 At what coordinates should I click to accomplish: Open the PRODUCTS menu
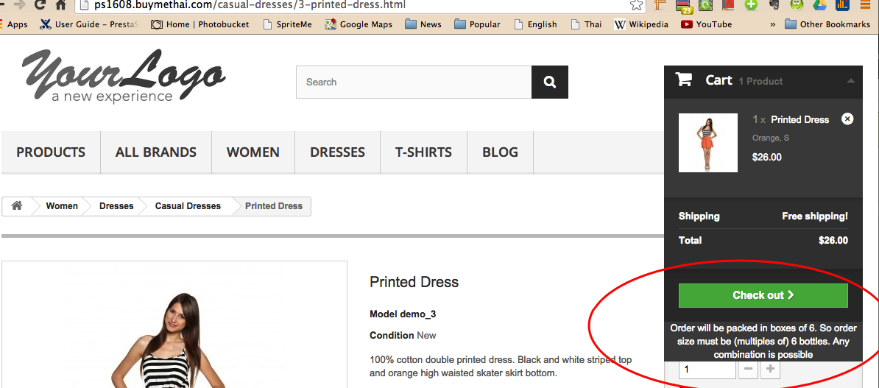51,152
